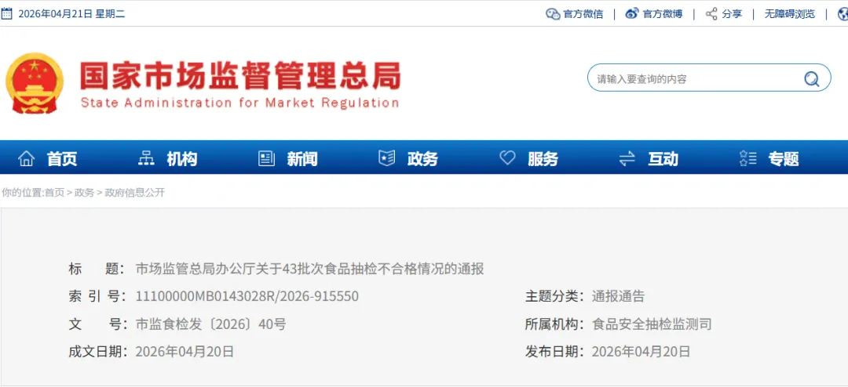
Task: Click the newspaper icon beside 新闻
Action: [x=267, y=159]
